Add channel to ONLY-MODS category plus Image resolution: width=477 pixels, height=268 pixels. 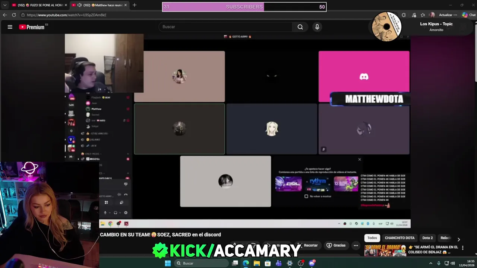click(128, 154)
